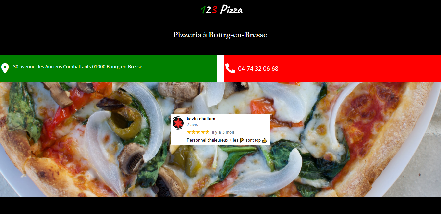Click the map pin location icon
Image resolution: width=441 pixels, height=214 pixels.
5,68
